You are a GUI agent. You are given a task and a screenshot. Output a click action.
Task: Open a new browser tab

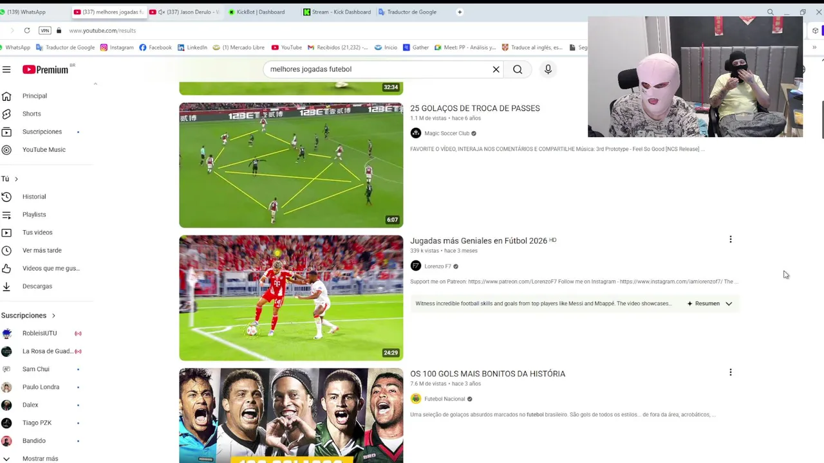tap(460, 12)
